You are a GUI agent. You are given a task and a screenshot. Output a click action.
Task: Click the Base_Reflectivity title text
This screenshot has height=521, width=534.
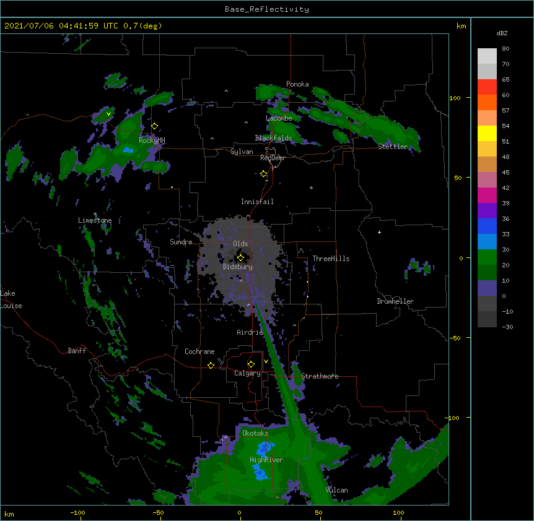click(267, 9)
